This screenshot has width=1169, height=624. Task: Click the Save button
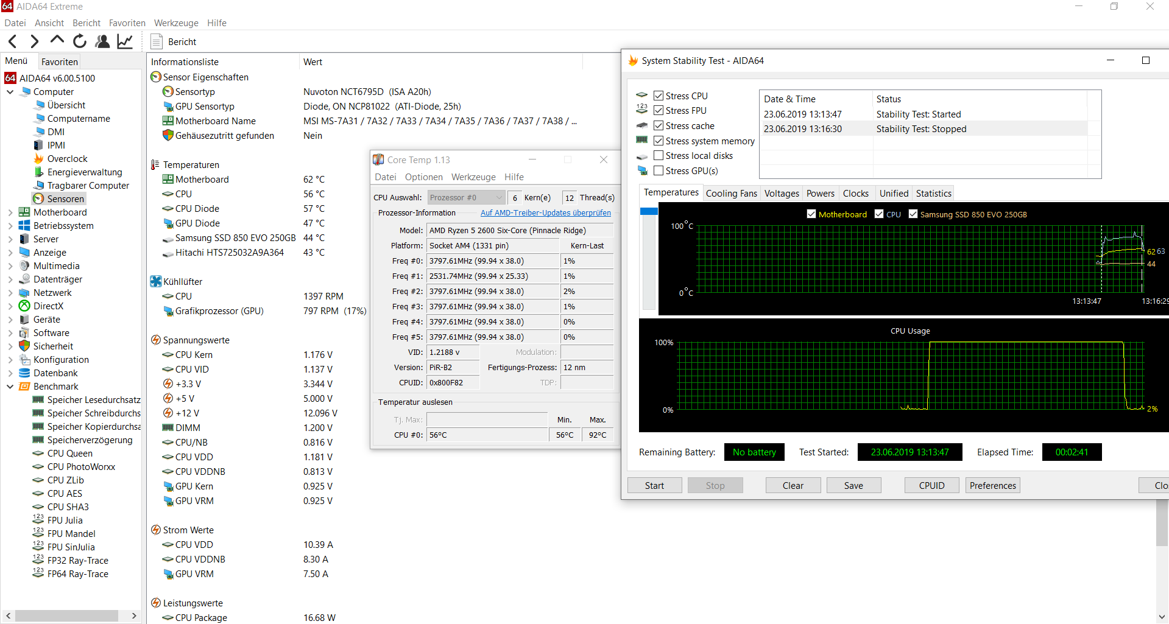pyautogui.click(x=853, y=485)
